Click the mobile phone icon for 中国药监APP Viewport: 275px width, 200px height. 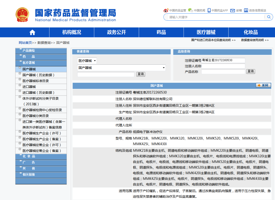point(209,10)
